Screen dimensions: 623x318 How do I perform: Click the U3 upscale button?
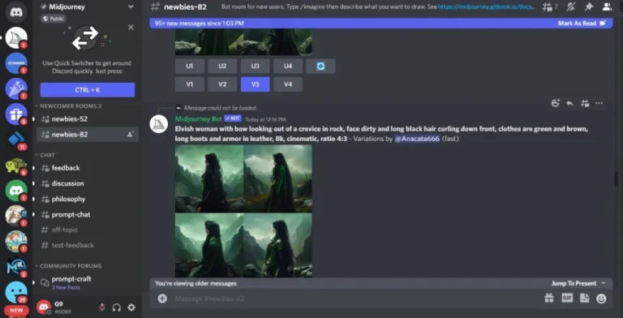pyautogui.click(x=255, y=66)
